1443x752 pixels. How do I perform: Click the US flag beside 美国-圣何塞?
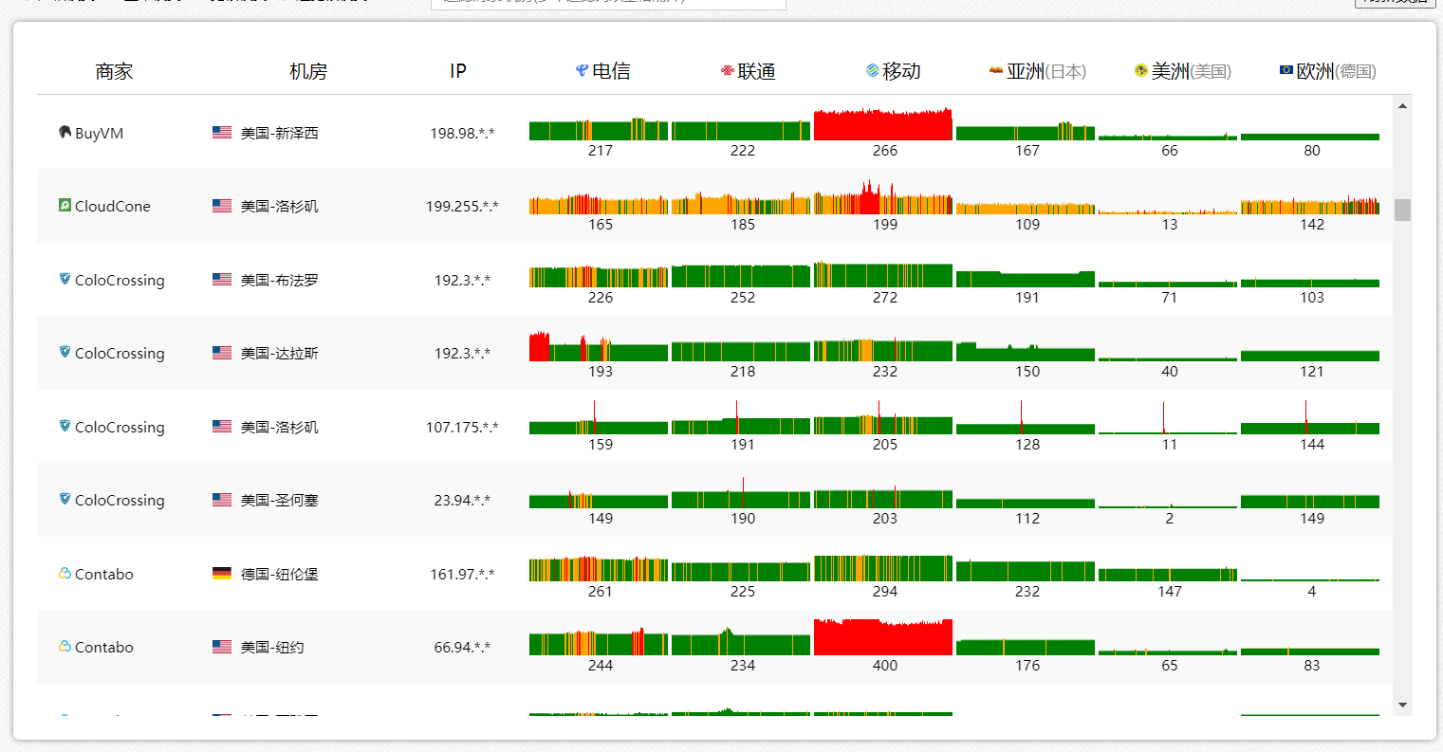[222, 500]
